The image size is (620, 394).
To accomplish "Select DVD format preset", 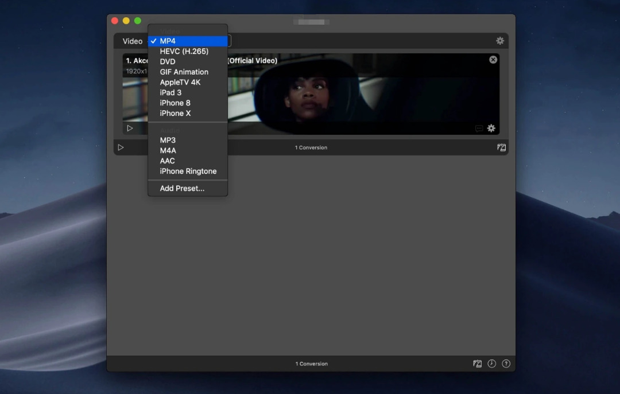I will coord(187,61).
